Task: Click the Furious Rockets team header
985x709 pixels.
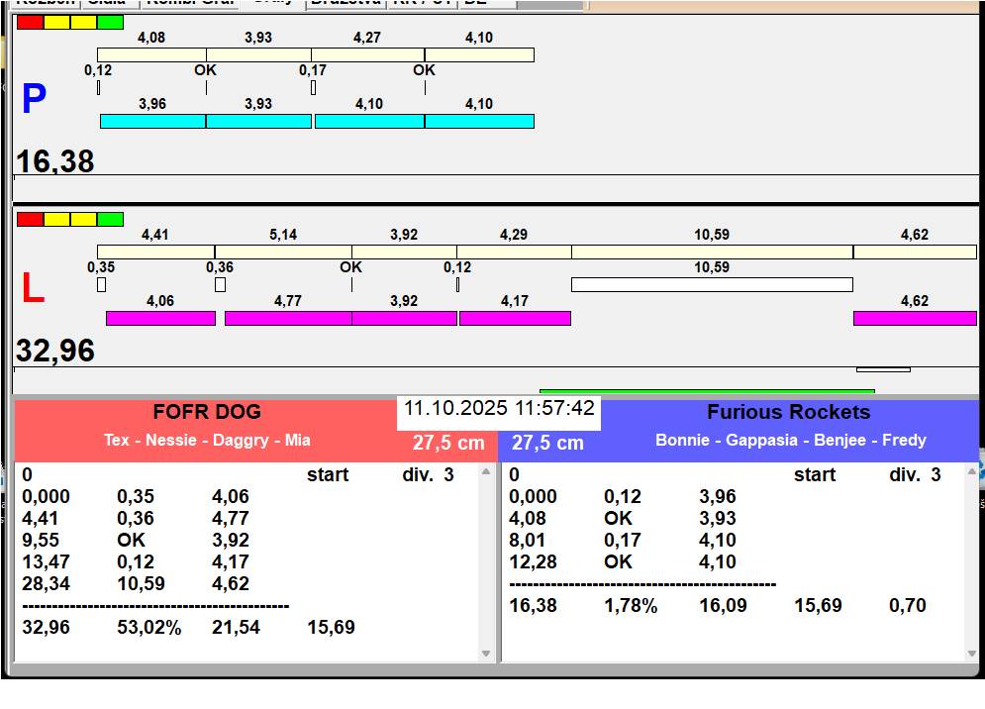Action: [x=788, y=413]
